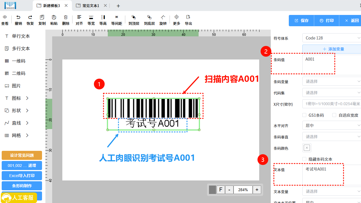Click the 添加变量 button

pos(332,49)
